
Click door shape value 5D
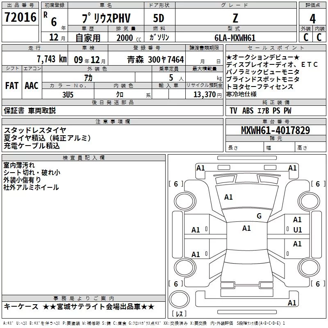tap(159, 18)
